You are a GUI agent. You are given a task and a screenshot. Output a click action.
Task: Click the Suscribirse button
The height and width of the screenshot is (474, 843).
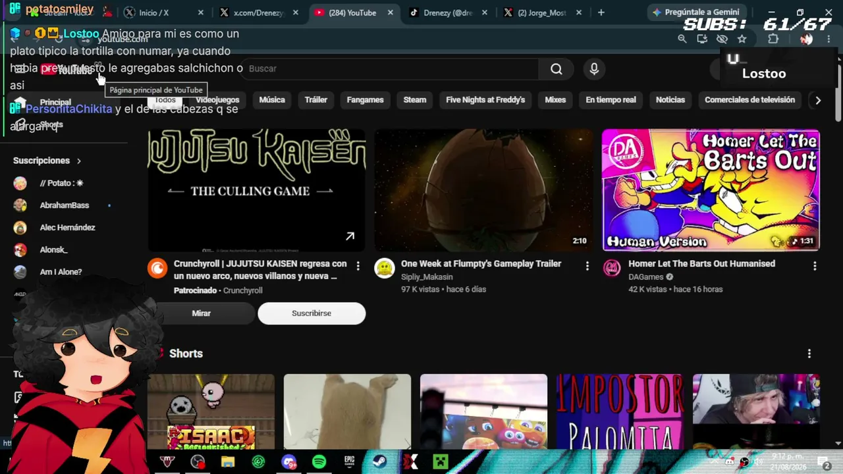pos(312,313)
